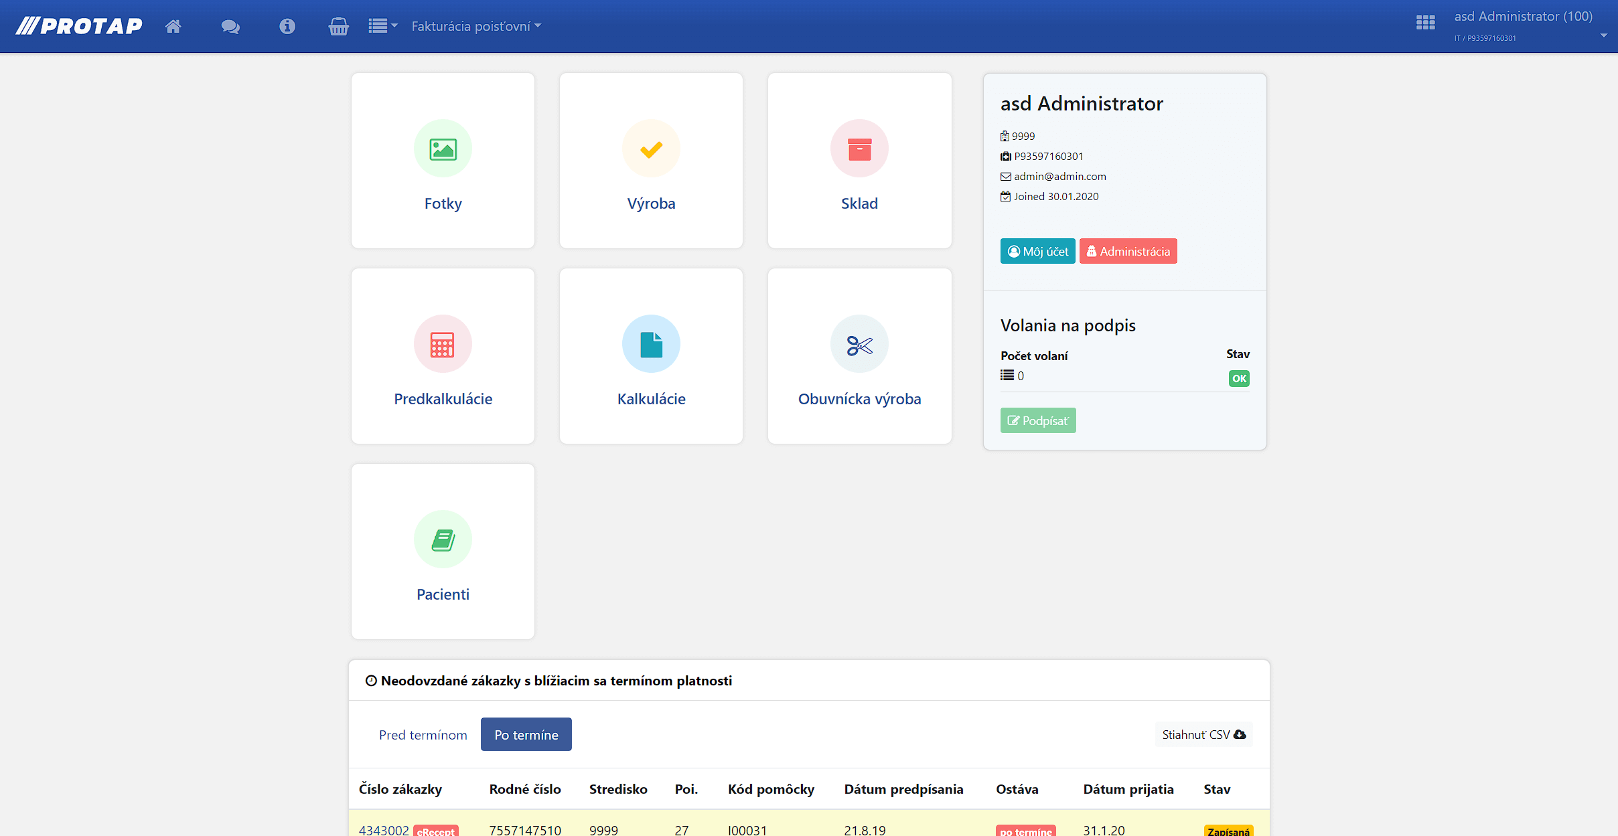Click the Výroba label link
Viewport: 1618px width, 836px height.
(x=651, y=203)
